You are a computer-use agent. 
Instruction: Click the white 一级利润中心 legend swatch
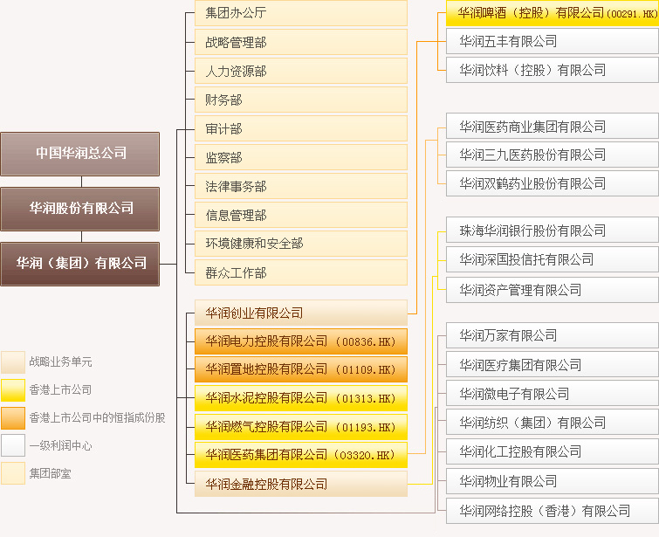(13, 445)
